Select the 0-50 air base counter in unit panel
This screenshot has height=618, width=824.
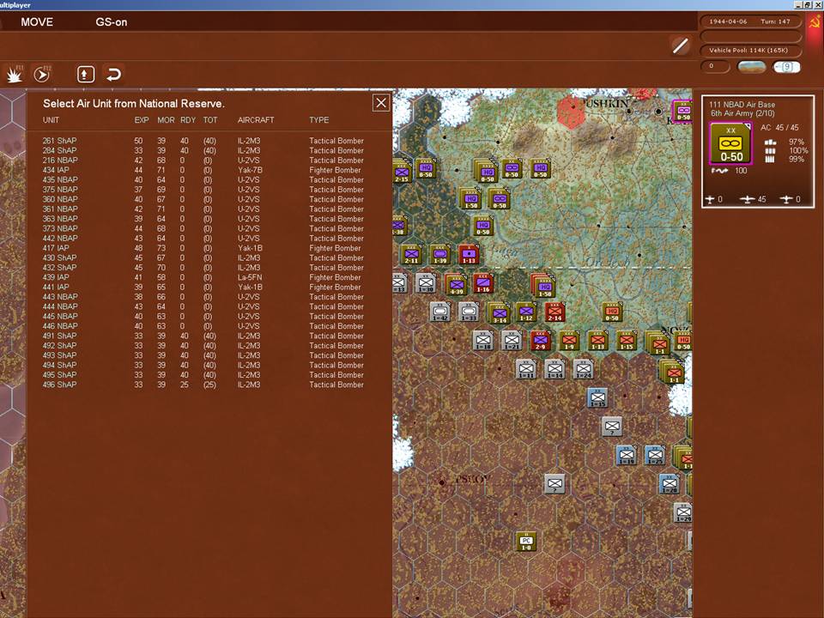pos(731,143)
